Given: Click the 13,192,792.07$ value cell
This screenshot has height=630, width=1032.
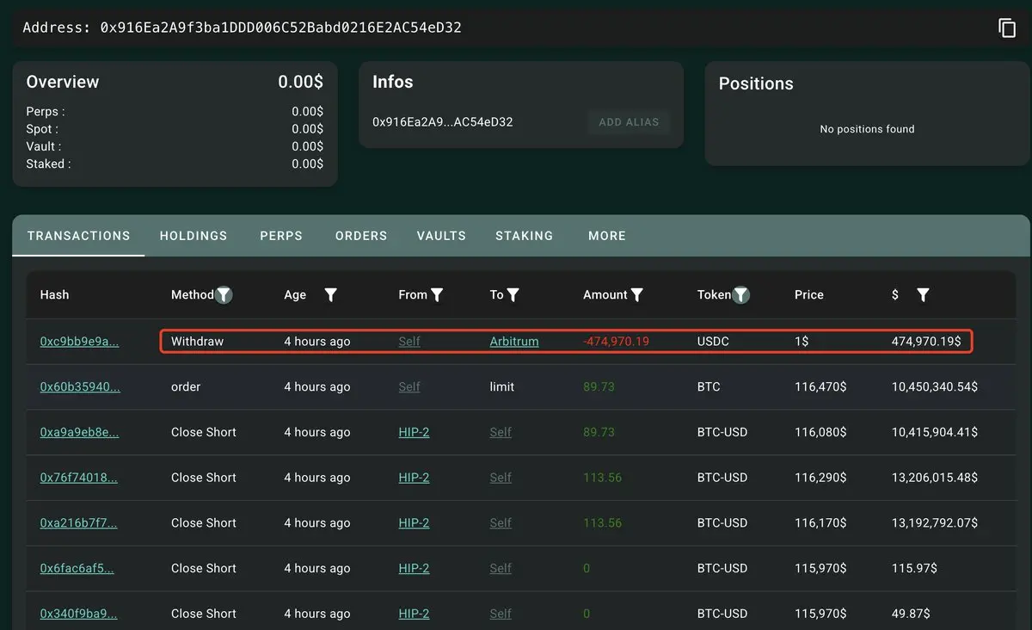Looking at the screenshot, I should pos(934,523).
